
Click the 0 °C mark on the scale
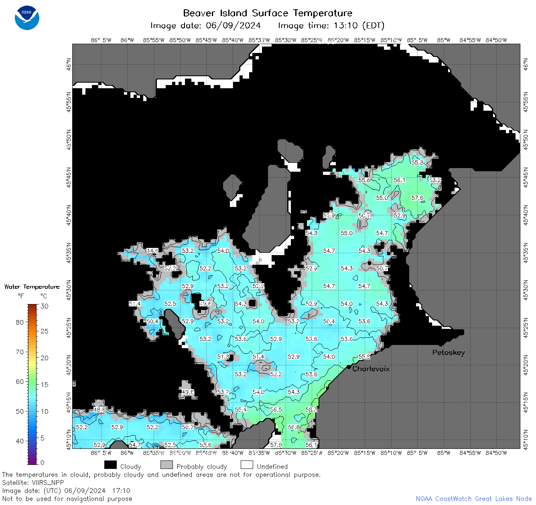point(43,462)
